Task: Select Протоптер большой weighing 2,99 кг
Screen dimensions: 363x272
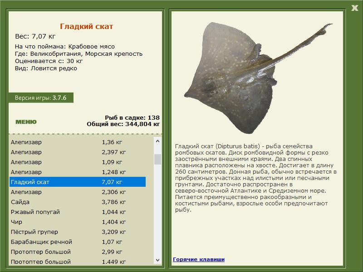Action: point(77,252)
